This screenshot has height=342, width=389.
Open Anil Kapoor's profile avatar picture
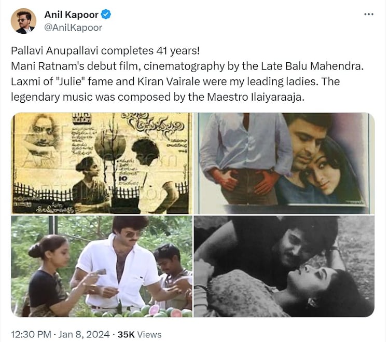(23, 21)
